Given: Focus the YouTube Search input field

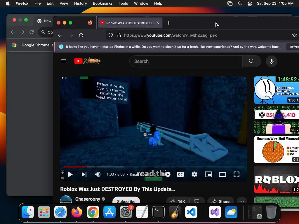Looking at the screenshot, I should pyautogui.click(x=186, y=61).
